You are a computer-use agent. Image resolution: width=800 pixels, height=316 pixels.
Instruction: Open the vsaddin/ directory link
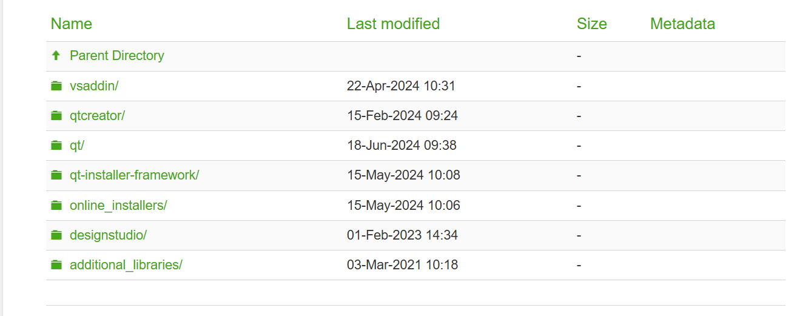(94, 86)
